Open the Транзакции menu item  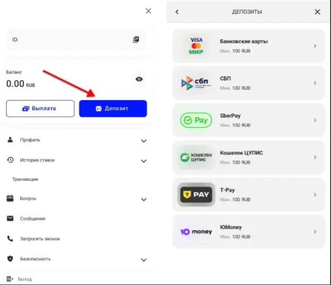coord(25,179)
